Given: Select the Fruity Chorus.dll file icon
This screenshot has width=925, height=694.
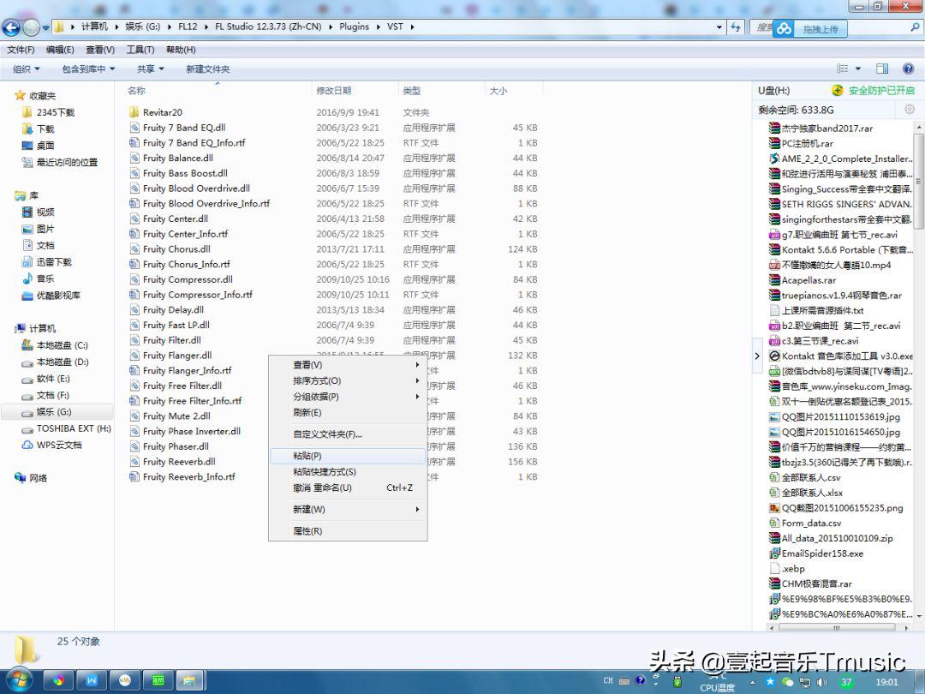Looking at the screenshot, I should (134, 249).
